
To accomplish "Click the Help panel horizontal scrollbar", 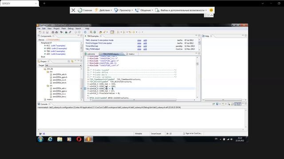I will click(x=223, y=100).
